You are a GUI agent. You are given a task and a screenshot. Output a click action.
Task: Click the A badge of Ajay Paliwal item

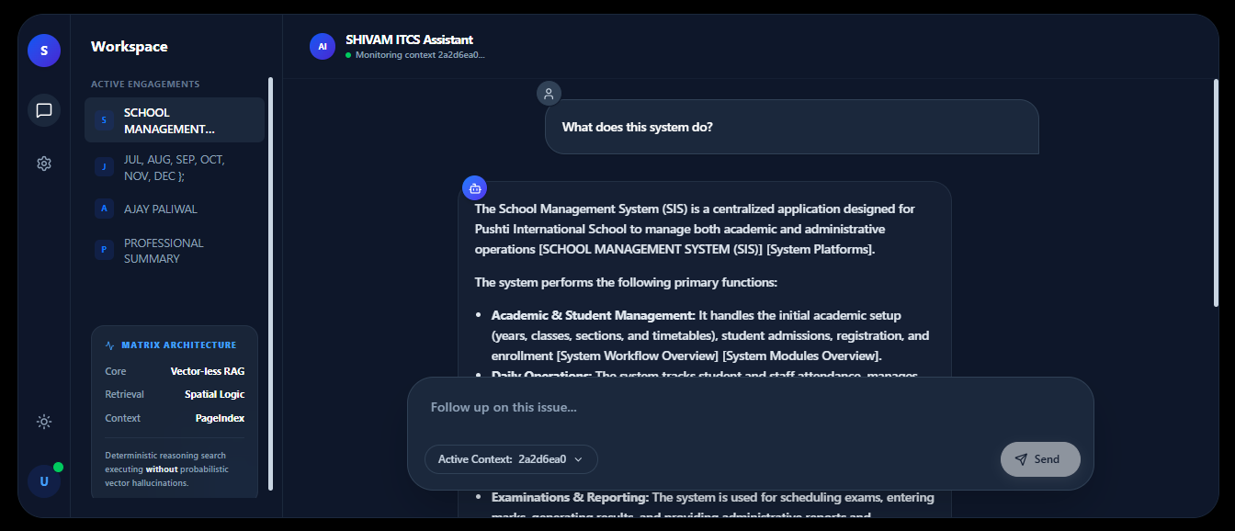(104, 209)
